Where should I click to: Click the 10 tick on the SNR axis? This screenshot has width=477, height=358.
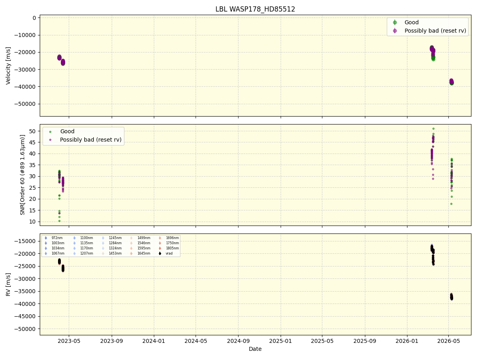33,222
